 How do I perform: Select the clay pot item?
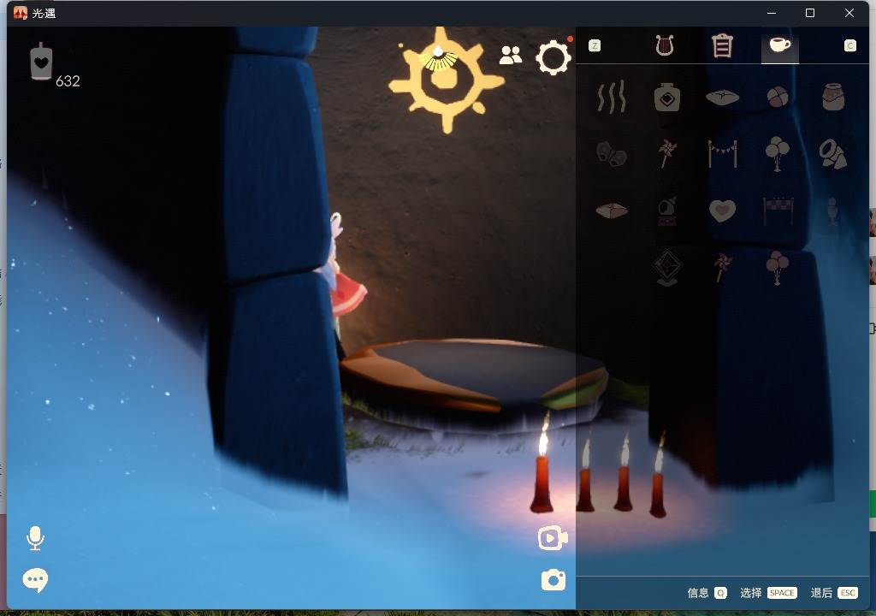point(833,97)
